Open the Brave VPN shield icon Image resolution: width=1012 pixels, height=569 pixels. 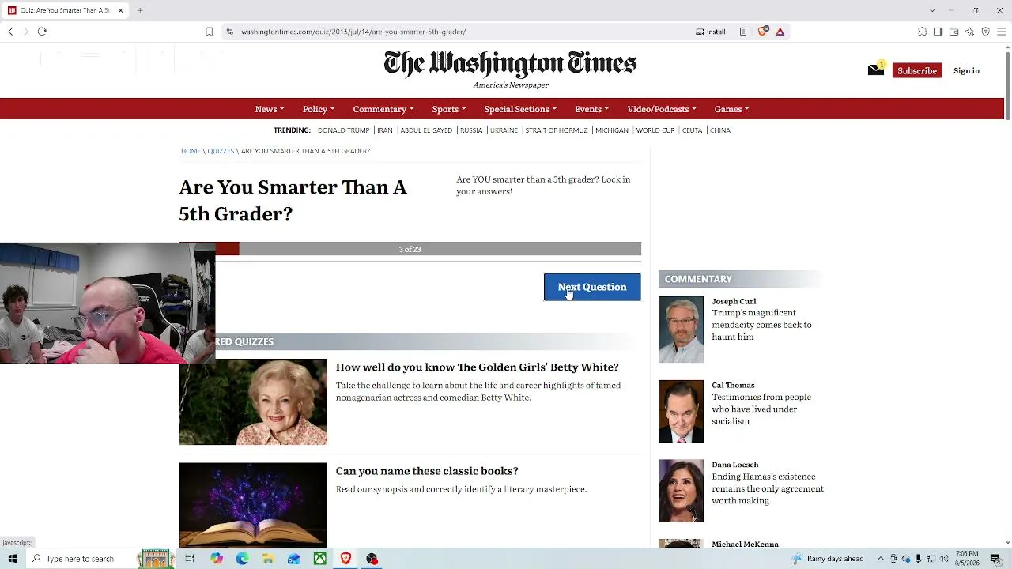[985, 32]
